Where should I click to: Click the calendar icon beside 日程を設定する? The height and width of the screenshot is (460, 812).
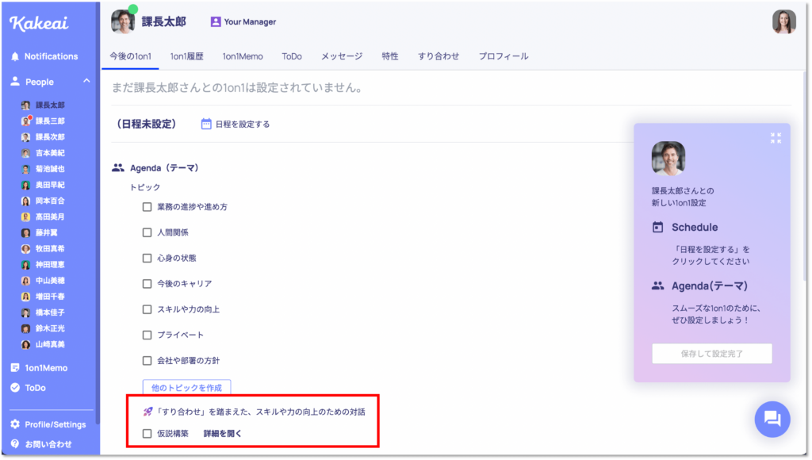pyautogui.click(x=206, y=124)
